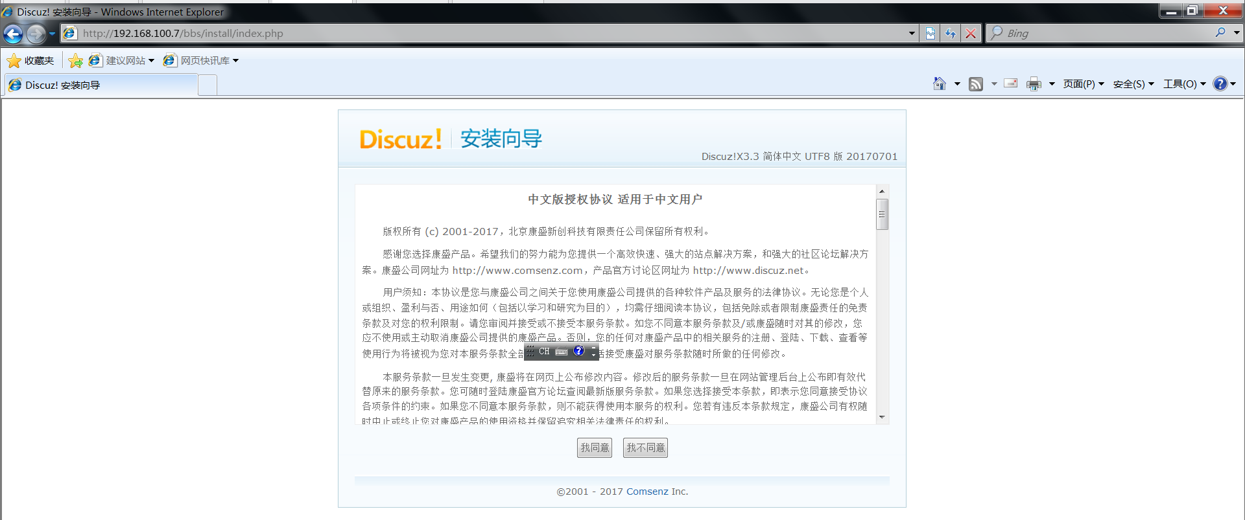The height and width of the screenshot is (520, 1245).
Task: Click the Refresh page icon
Action: (951, 33)
